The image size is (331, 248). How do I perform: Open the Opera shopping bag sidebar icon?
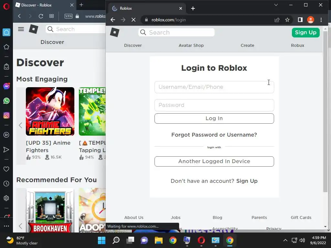coord(6,67)
